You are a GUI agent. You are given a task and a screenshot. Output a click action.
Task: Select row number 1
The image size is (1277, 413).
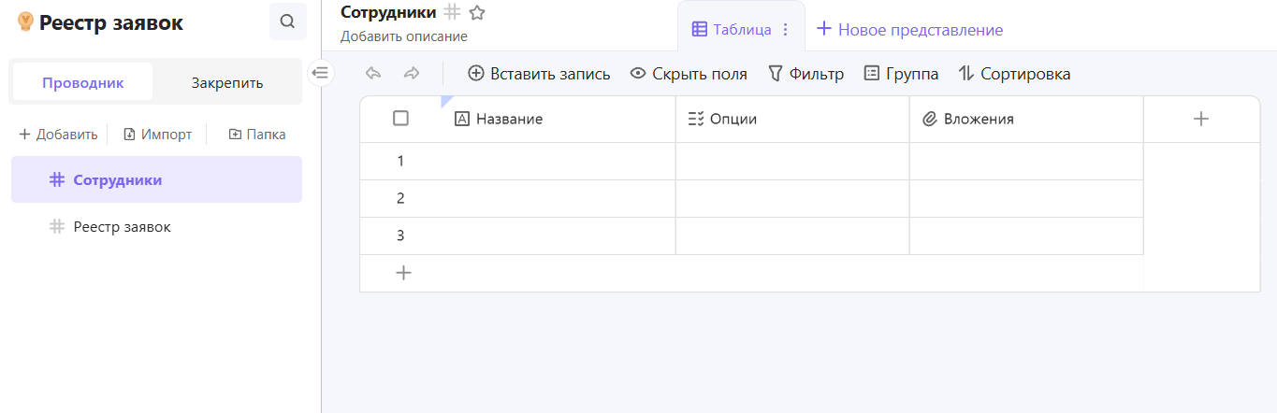tap(400, 161)
